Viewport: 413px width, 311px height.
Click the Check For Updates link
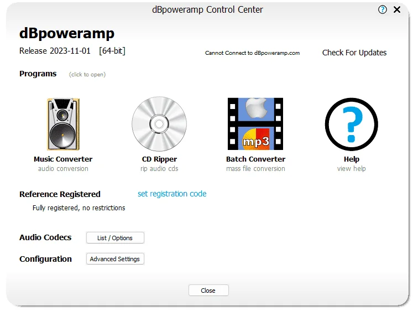coord(354,53)
